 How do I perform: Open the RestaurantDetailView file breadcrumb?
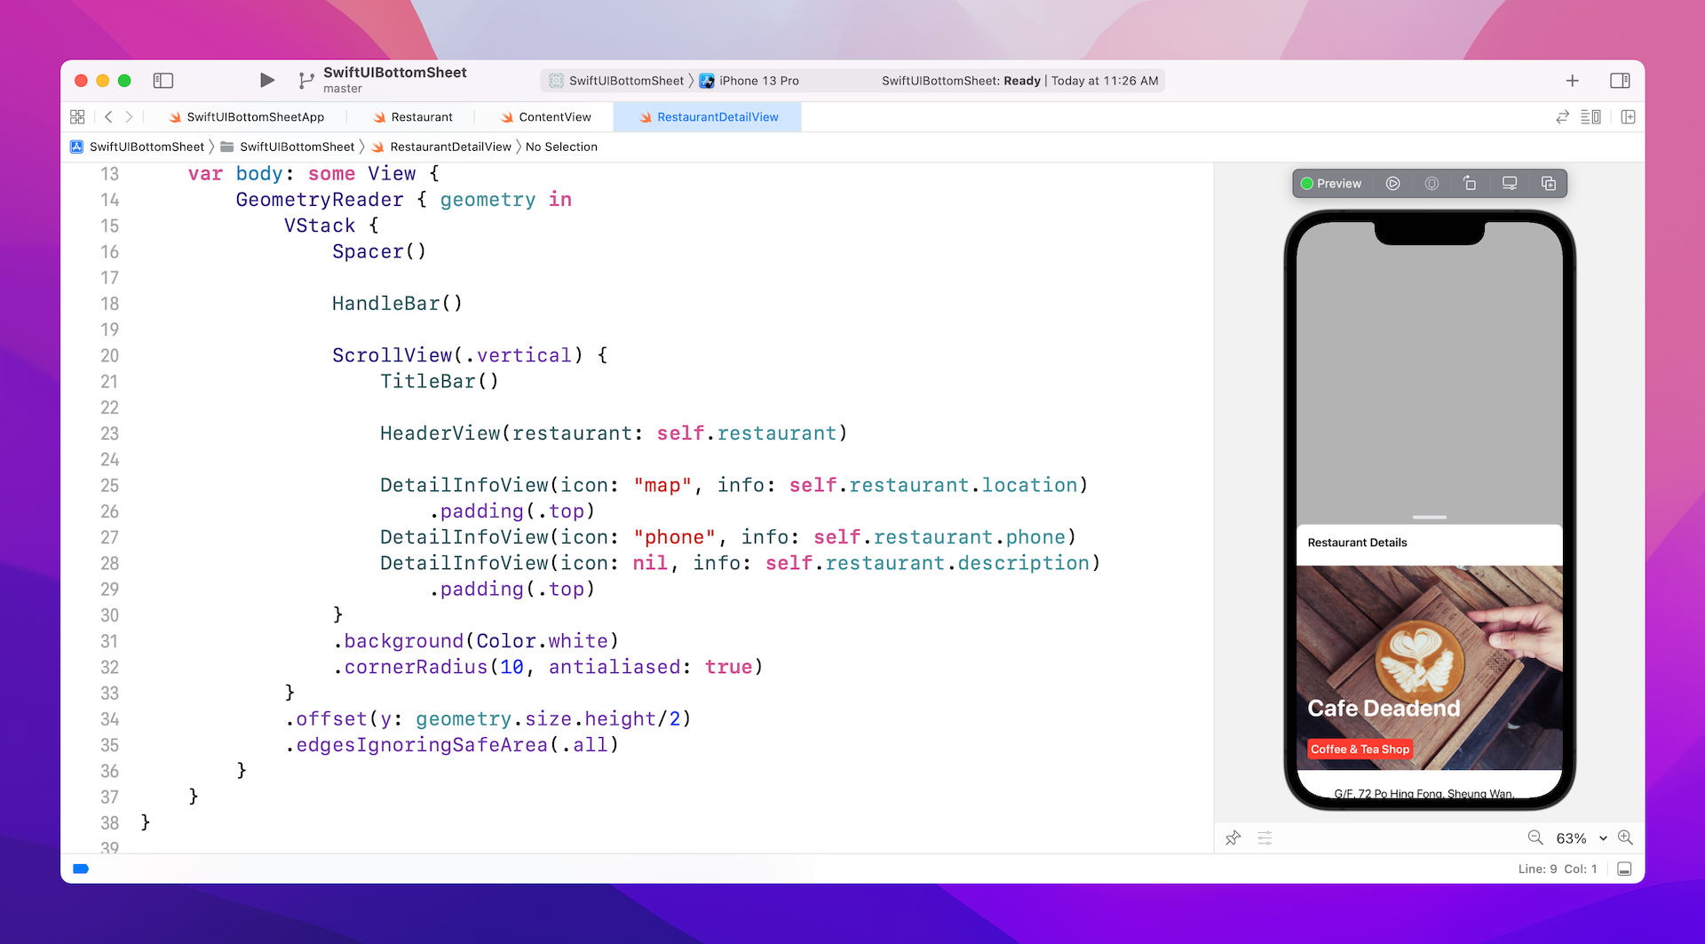(x=441, y=147)
